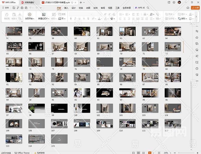Click the 分享 share button
This screenshot has height=154, width=201.
pyautogui.click(x=195, y=8)
